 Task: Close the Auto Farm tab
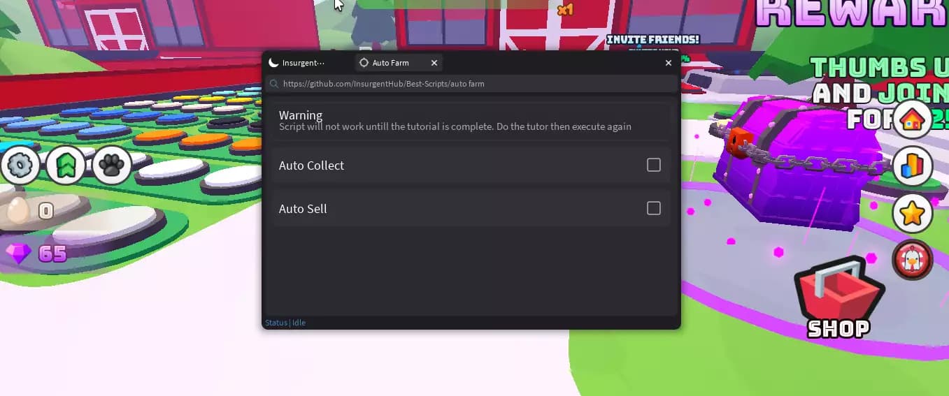point(434,63)
